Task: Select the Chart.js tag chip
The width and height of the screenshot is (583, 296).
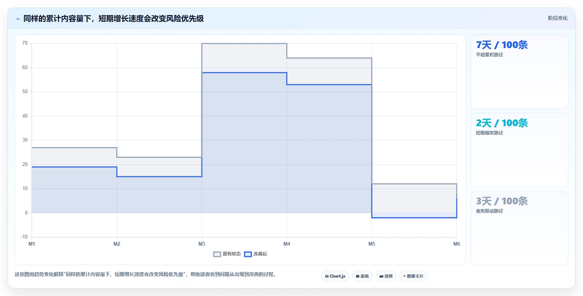Action: coord(335,276)
